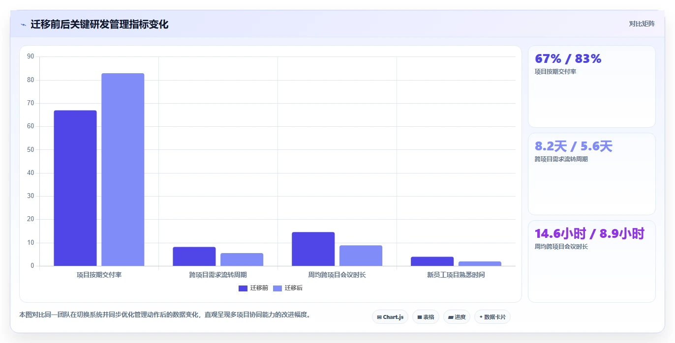
Task: Click the description text below the chart
Action: 165,315
